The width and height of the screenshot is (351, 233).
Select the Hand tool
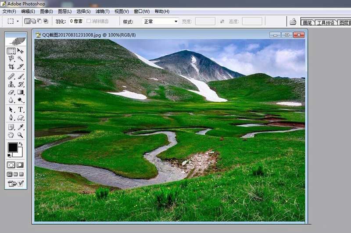[11, 135]
